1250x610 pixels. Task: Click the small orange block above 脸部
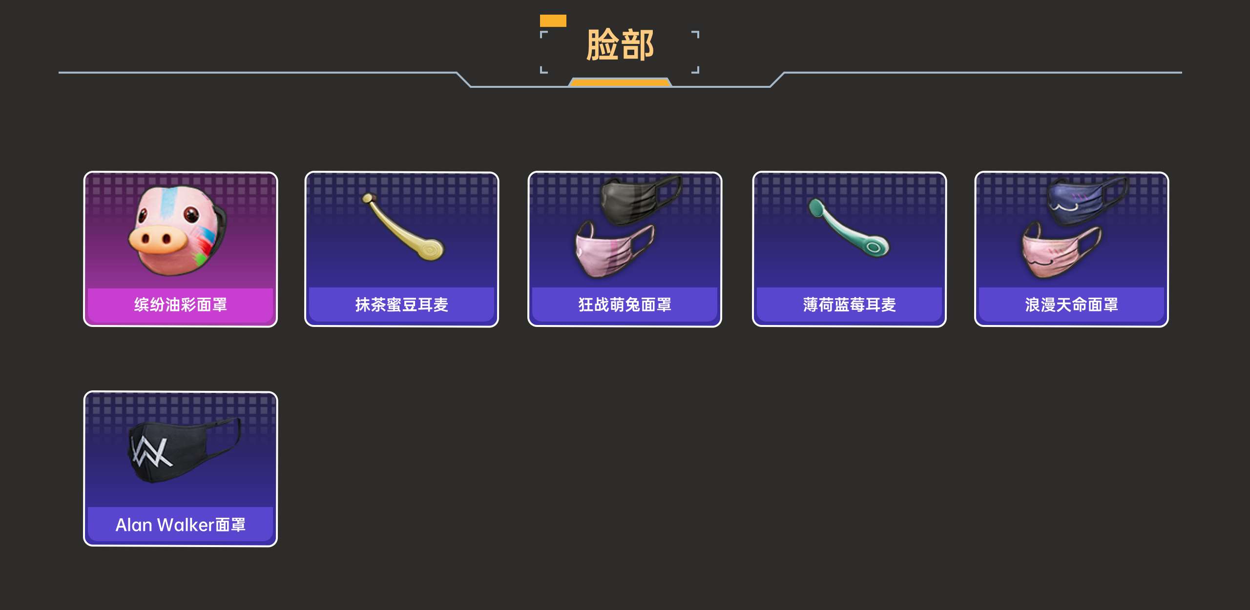[553, 20]
